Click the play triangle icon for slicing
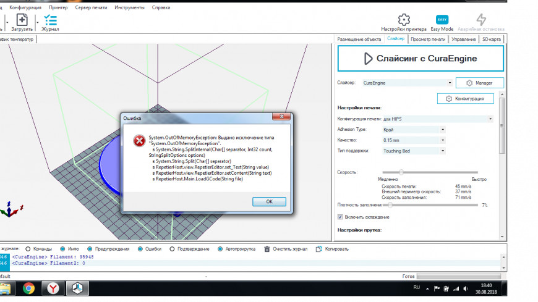The height and width of the screenshot is (302, 538). (x=368, y=59)
